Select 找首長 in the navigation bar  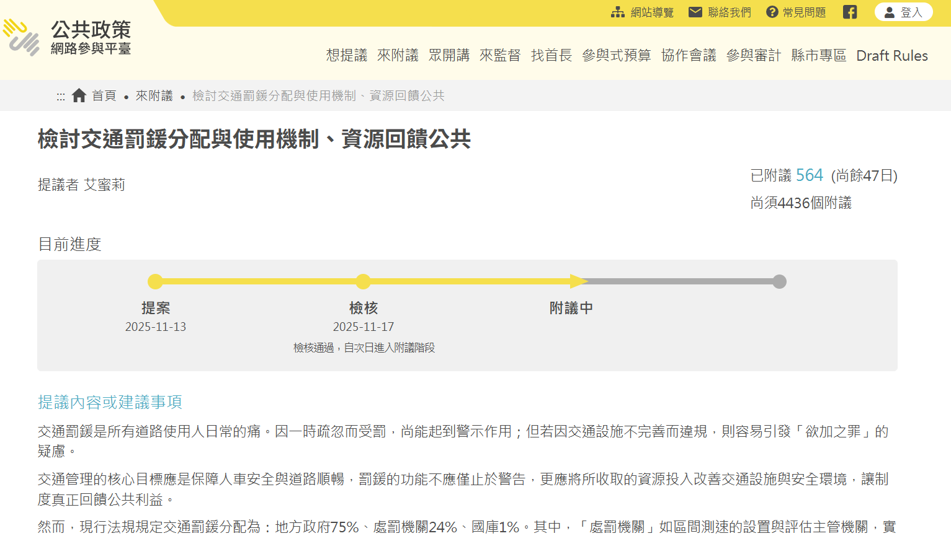551,55
